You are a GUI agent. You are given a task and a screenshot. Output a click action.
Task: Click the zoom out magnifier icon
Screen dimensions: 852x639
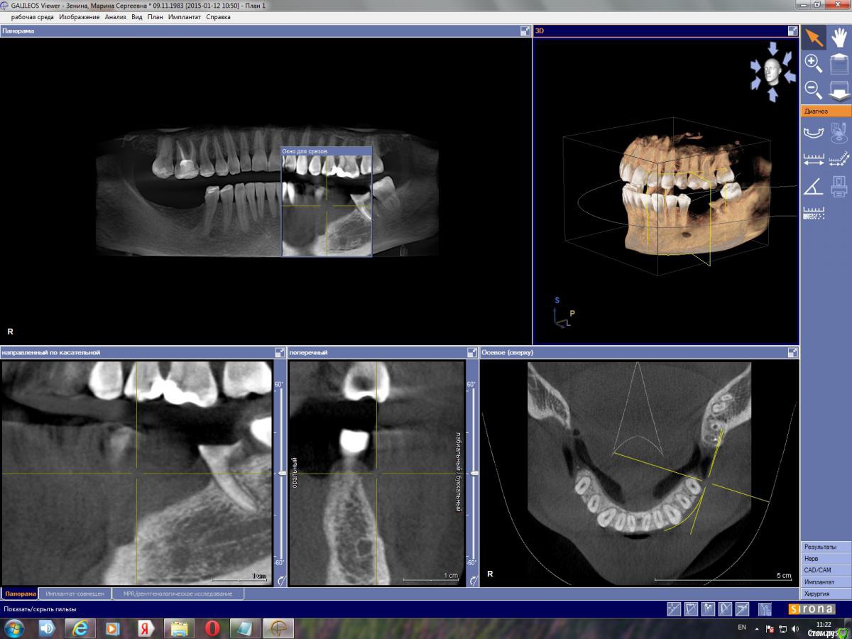pos(813,90)
